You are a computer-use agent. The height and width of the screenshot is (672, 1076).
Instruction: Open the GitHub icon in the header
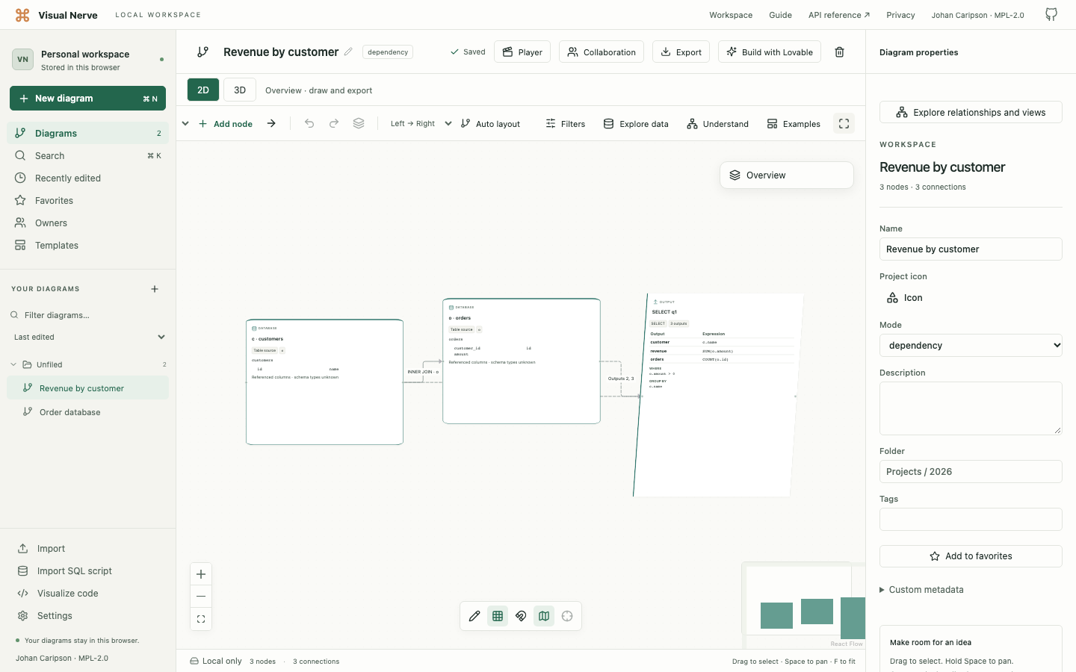[1051, 15]
